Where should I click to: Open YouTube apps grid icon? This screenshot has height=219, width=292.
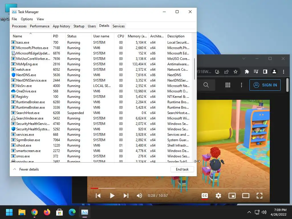228,85
